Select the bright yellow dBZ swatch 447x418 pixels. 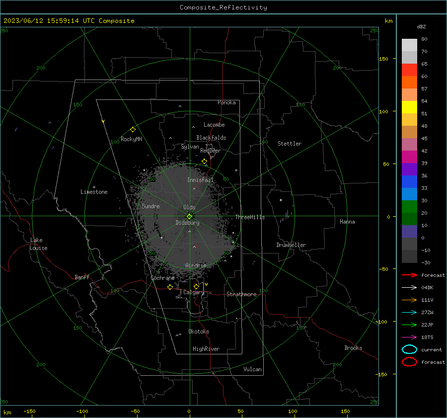click(409, 107)
